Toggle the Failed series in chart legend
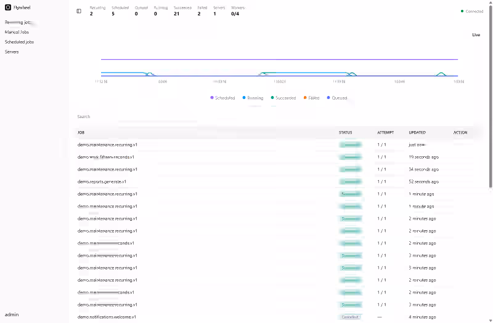493x323 pixels. point(311,98)
